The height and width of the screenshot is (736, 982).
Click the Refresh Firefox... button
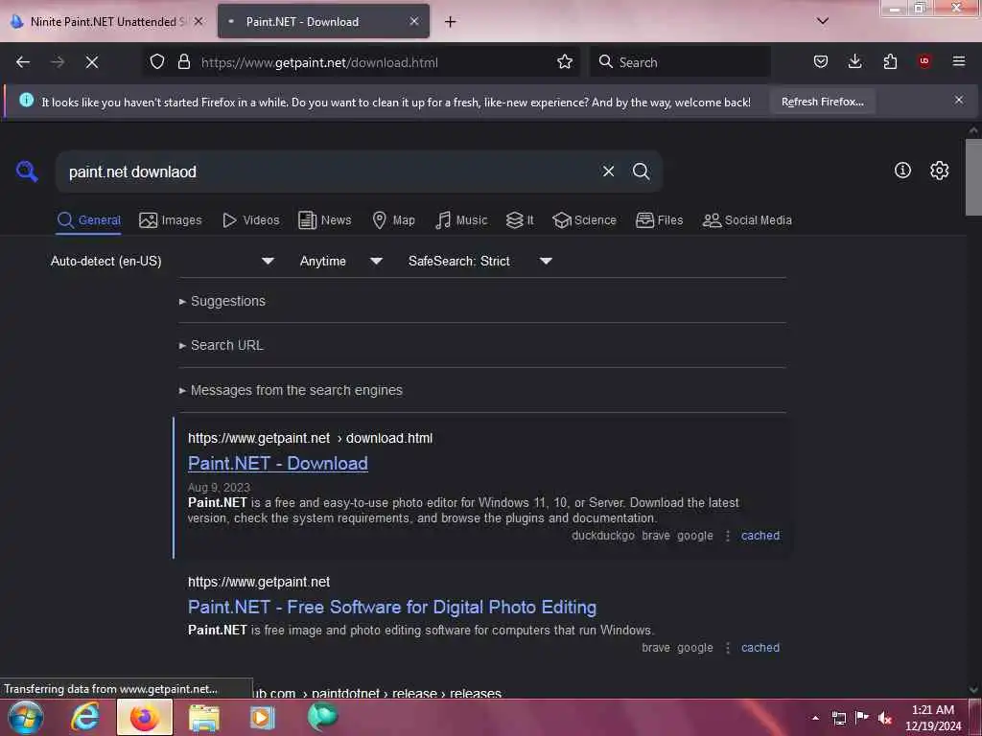(822, 102)
